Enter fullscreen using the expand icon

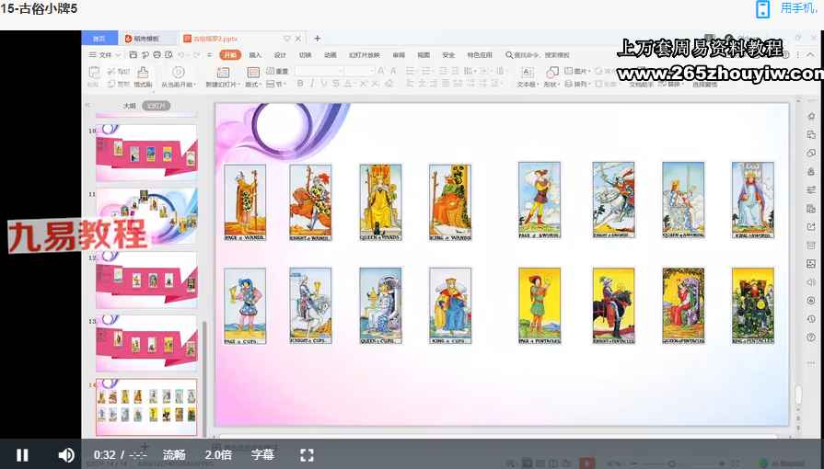point(307,455)
